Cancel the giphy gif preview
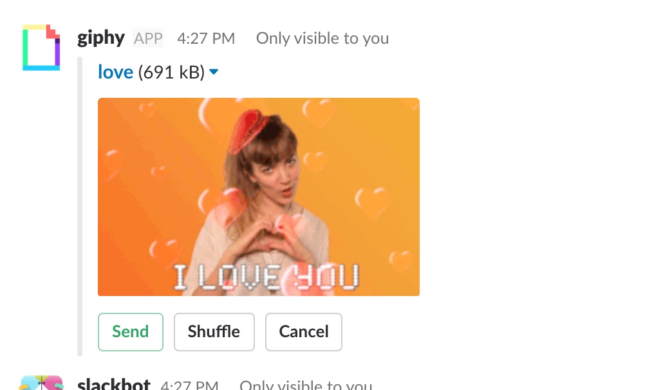 (303, 331)
